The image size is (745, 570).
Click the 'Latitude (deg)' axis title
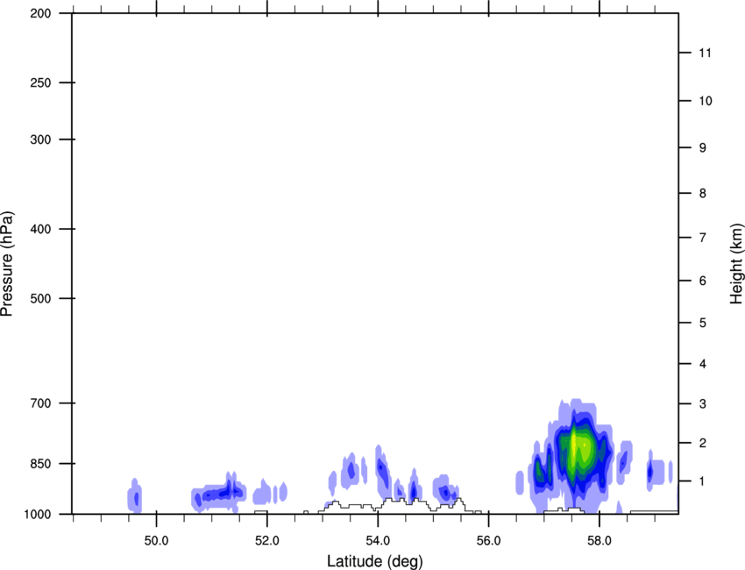click(x=374, y=561)
